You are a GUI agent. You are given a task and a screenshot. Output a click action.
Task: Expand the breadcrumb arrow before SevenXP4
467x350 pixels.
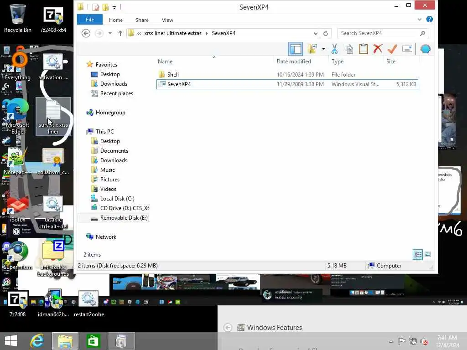[207, 33]
